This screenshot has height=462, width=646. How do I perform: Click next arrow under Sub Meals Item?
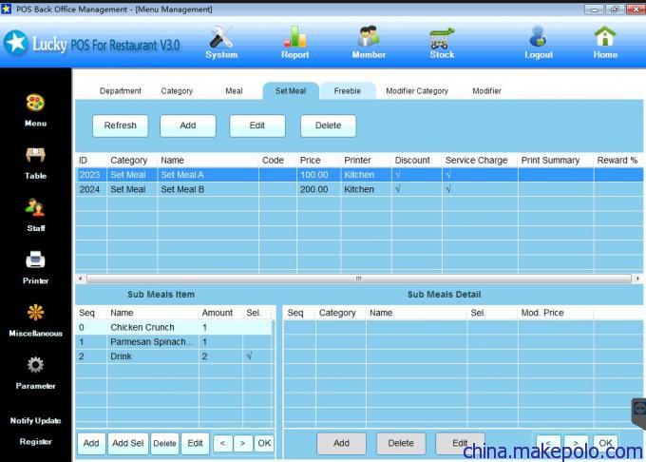tap(242, 443)
